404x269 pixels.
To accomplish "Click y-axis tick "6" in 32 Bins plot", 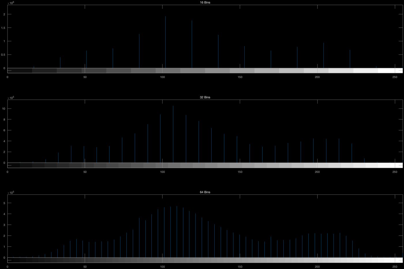I will tap(5, 130).
